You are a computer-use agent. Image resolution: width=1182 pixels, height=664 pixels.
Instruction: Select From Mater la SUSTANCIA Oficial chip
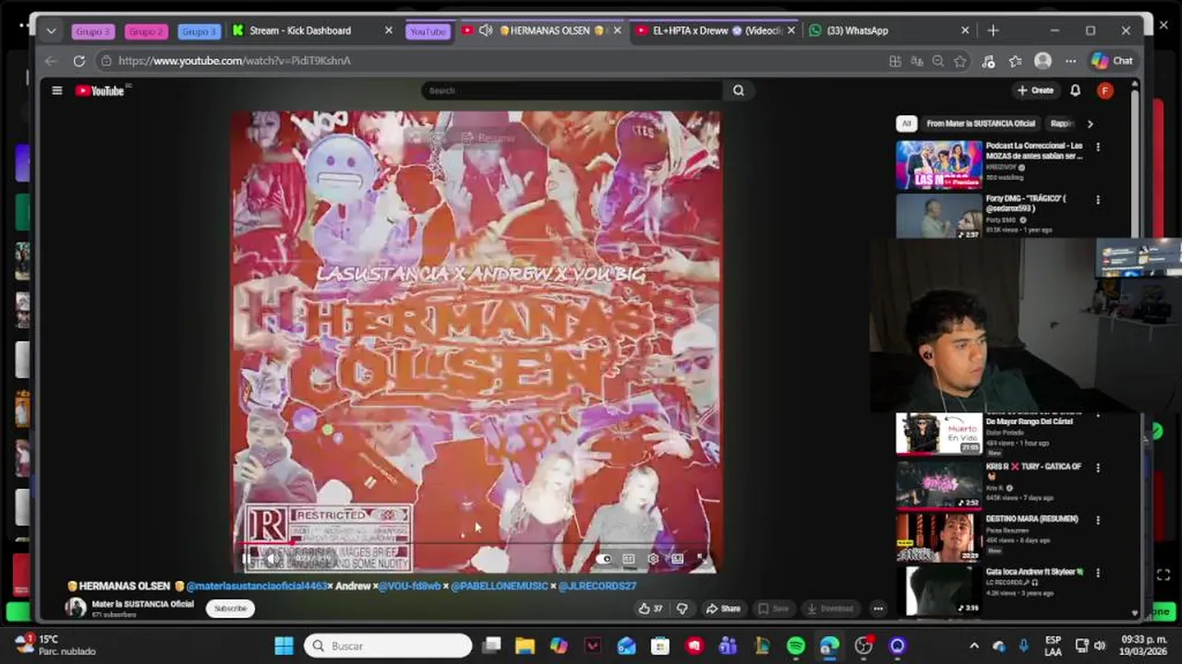(981, 124)
